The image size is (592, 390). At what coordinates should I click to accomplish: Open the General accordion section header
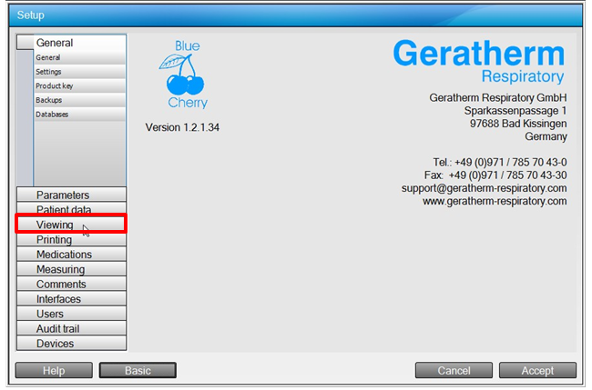click(71, 42)
